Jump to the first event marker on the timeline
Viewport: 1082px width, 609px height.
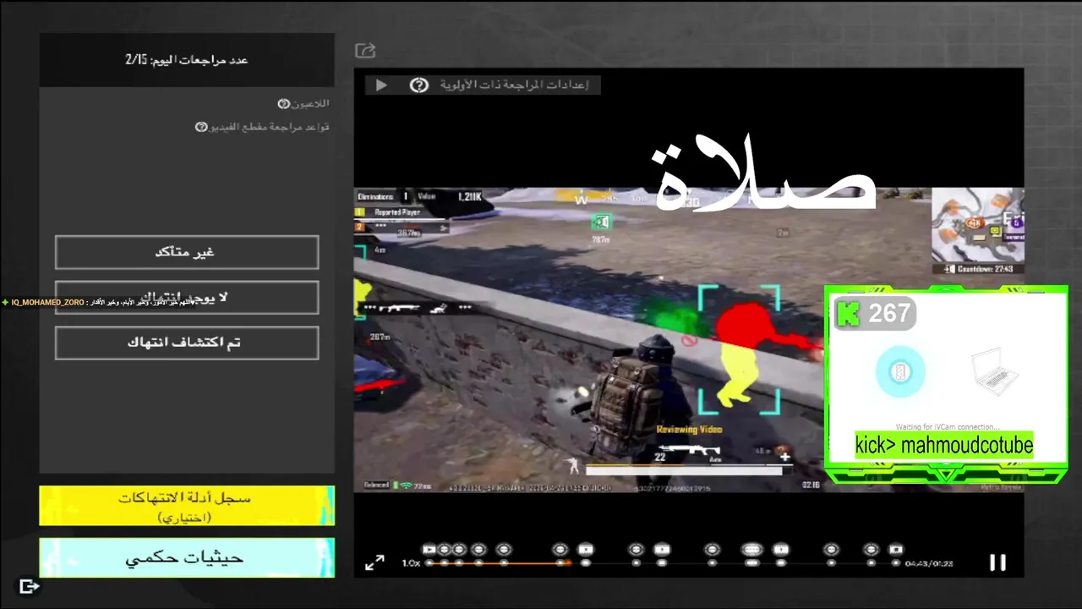click(x=429, y=550)
